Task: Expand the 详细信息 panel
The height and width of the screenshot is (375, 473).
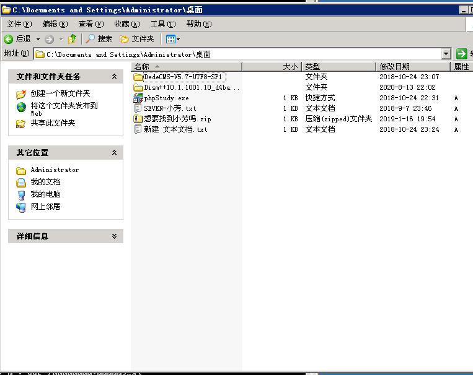Action: (114, 236)
